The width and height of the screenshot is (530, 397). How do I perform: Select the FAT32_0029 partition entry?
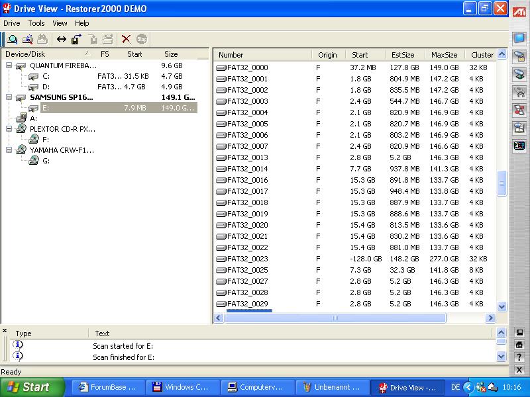tap(247, 304)
